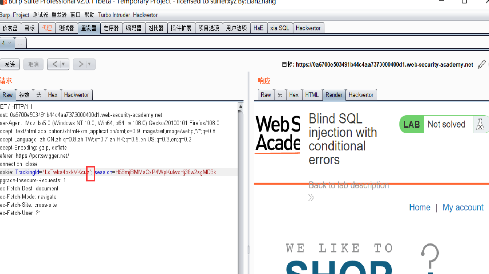Switch to the 编码器 tab
The width and height of the screenshot is (489, 274).
pyautogui.click(x=134, y=28)
